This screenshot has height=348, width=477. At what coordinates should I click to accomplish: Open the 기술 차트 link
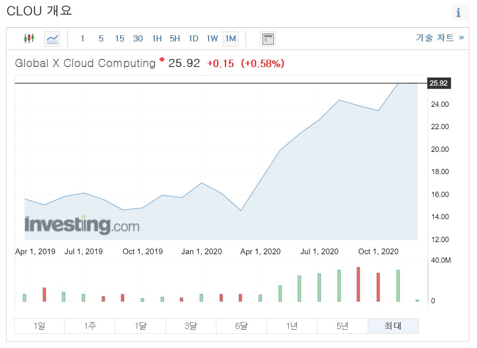point(440,37)
